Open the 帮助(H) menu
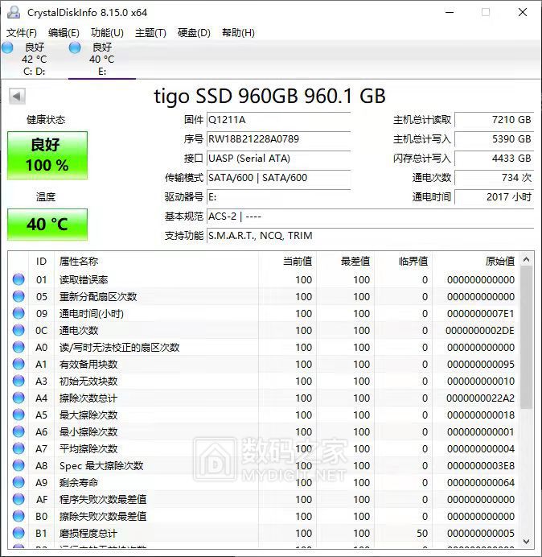Image resolution: width=542 pixels, height=557 pixels. click(237, 32)
